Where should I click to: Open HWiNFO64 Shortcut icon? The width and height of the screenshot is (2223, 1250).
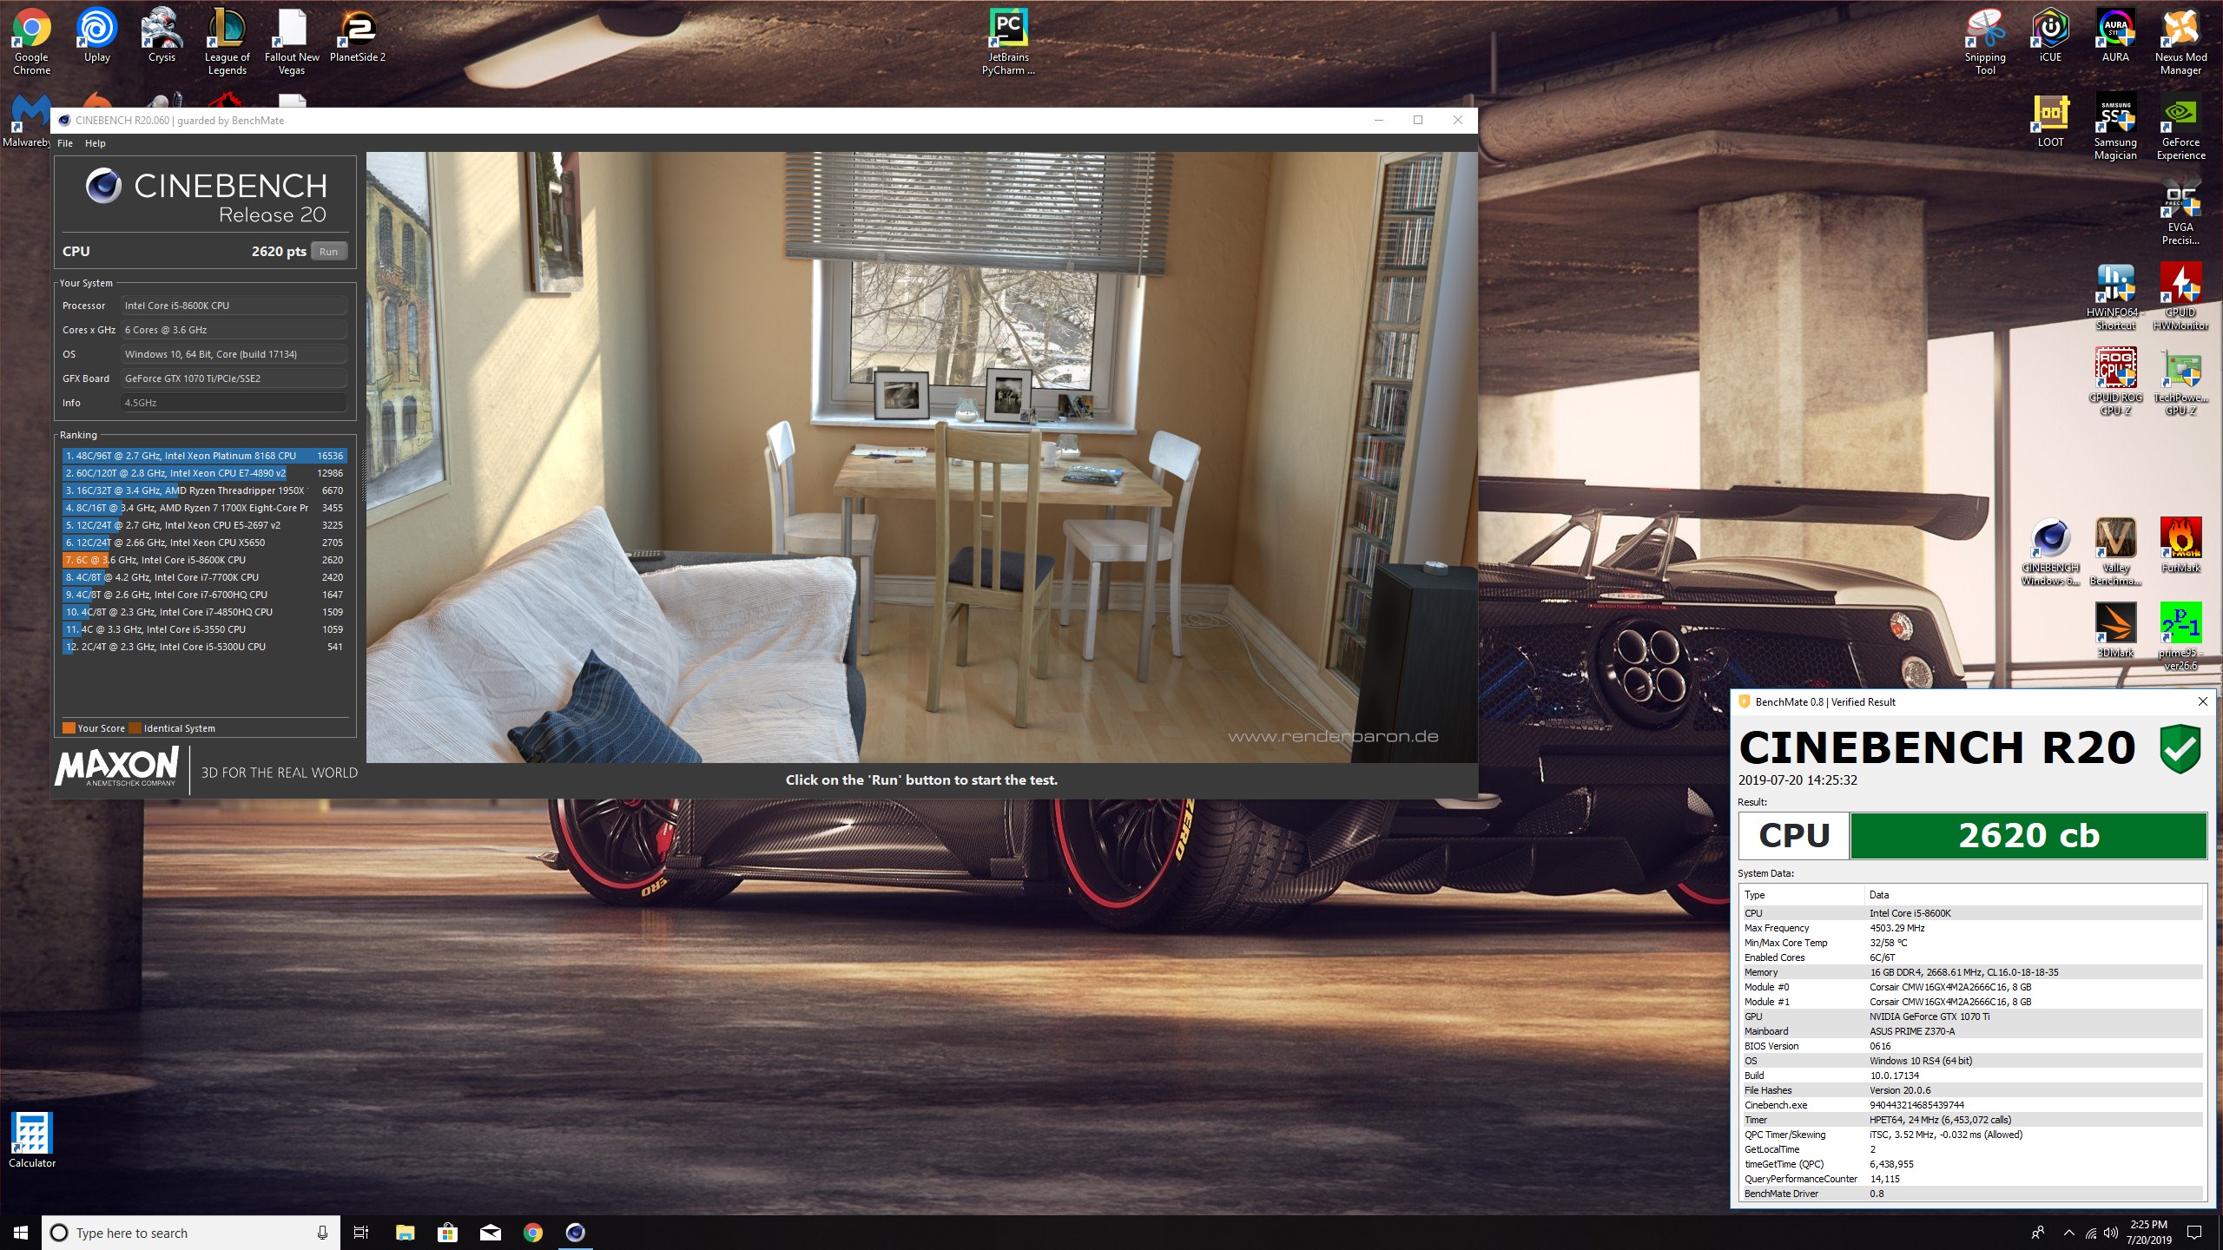tap(2115, 297)
